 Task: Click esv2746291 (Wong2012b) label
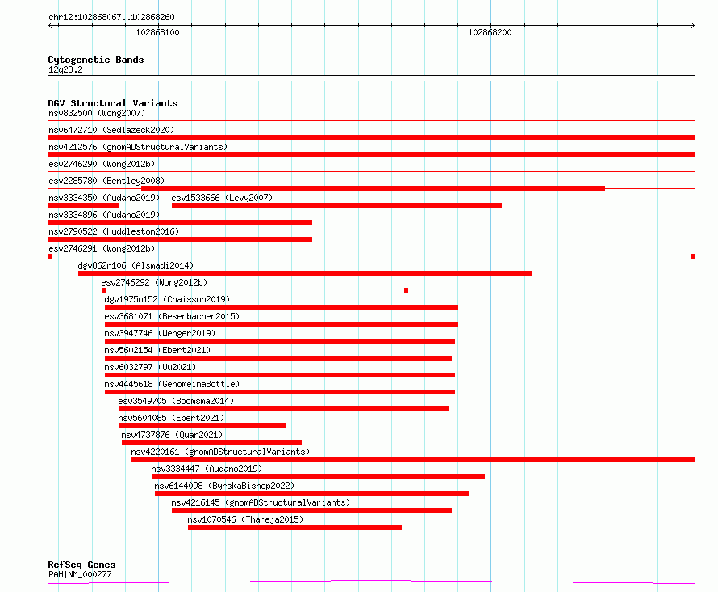(102, 248)
